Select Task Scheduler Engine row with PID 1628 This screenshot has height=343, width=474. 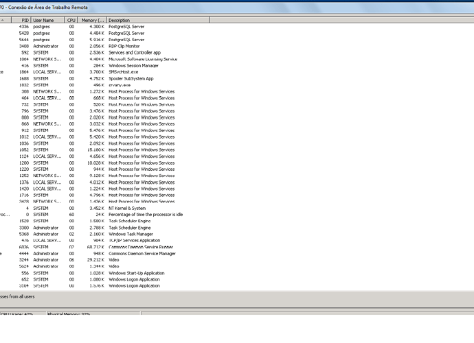(104, 221)
